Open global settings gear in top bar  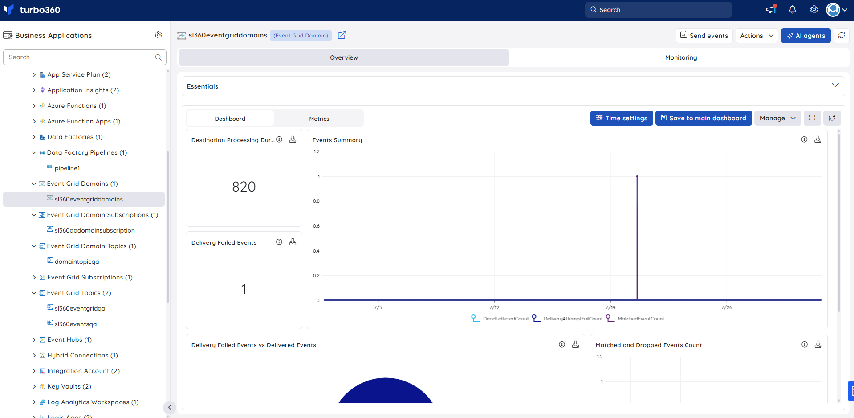(x=814, y=9)
